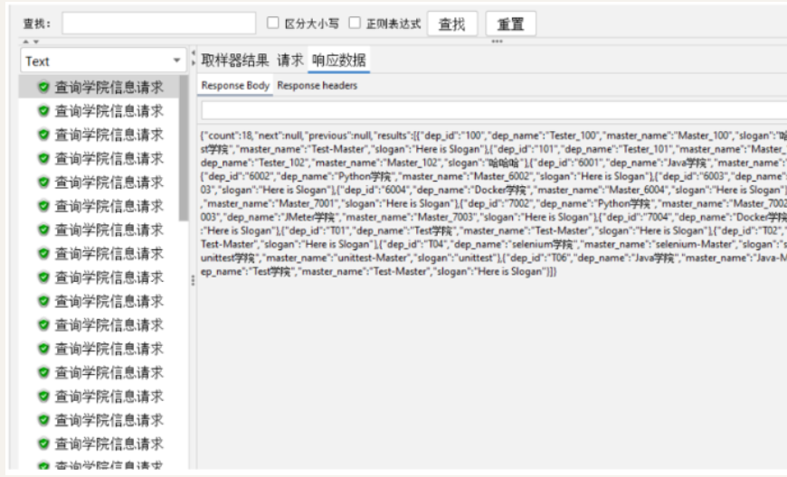Switch to the 取样器结果 tab
Viewport: 787px width, 477px height.
235,61
